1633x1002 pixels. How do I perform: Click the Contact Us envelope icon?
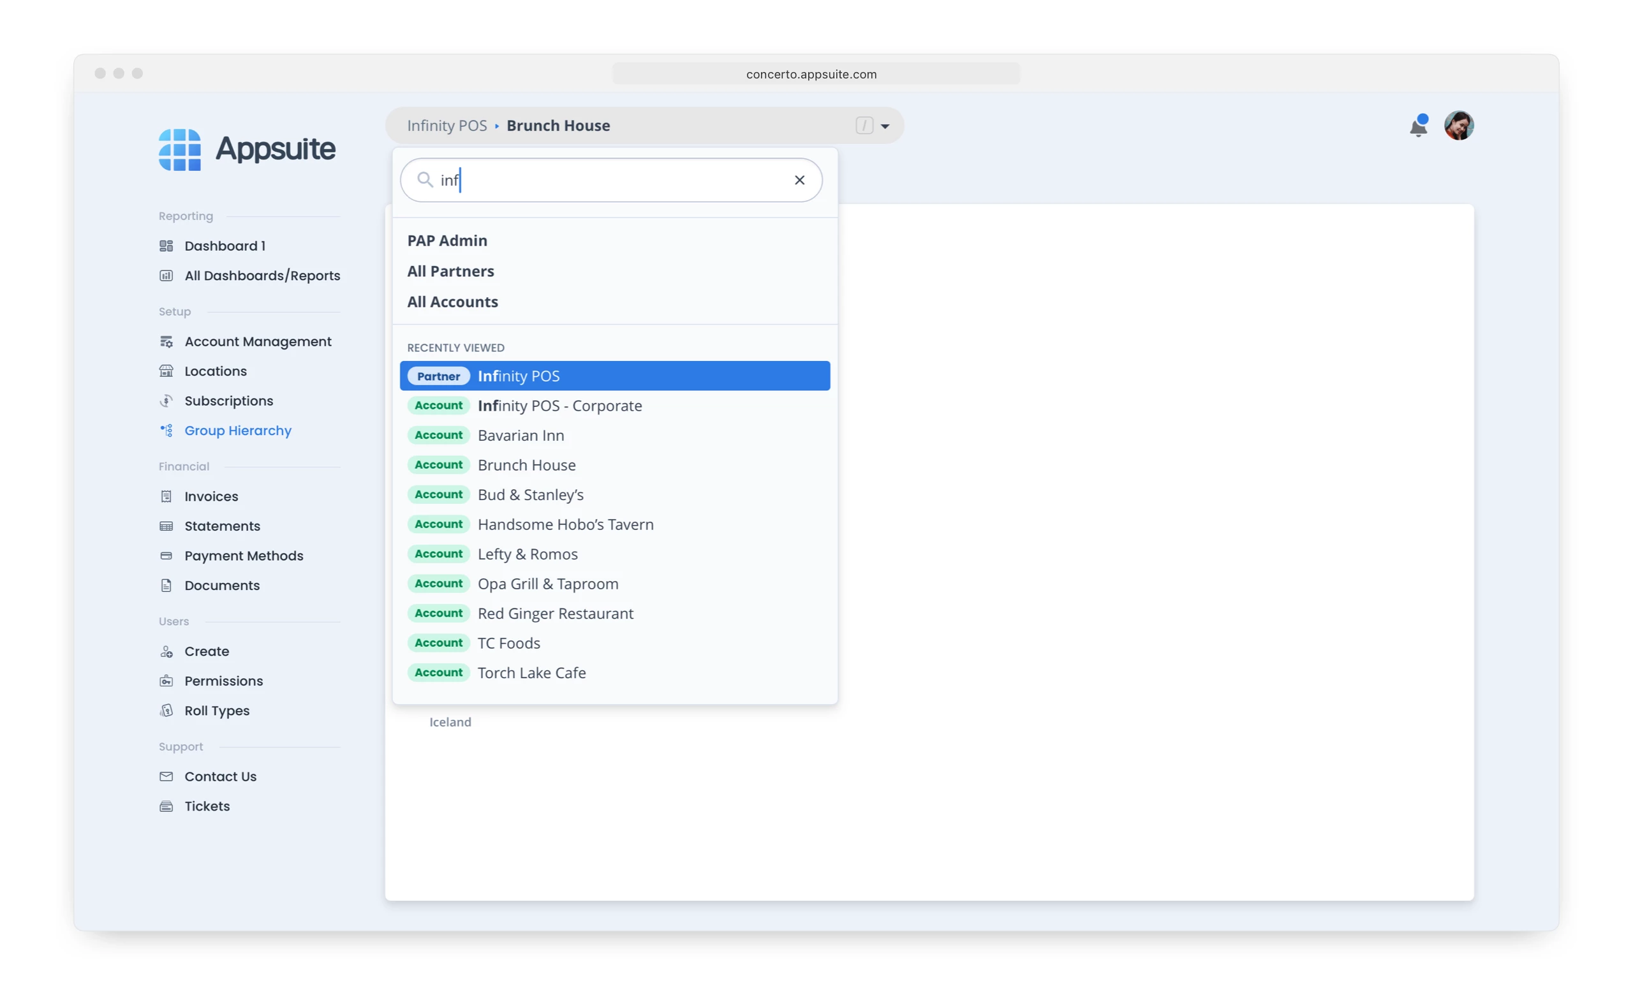point(166,776)
